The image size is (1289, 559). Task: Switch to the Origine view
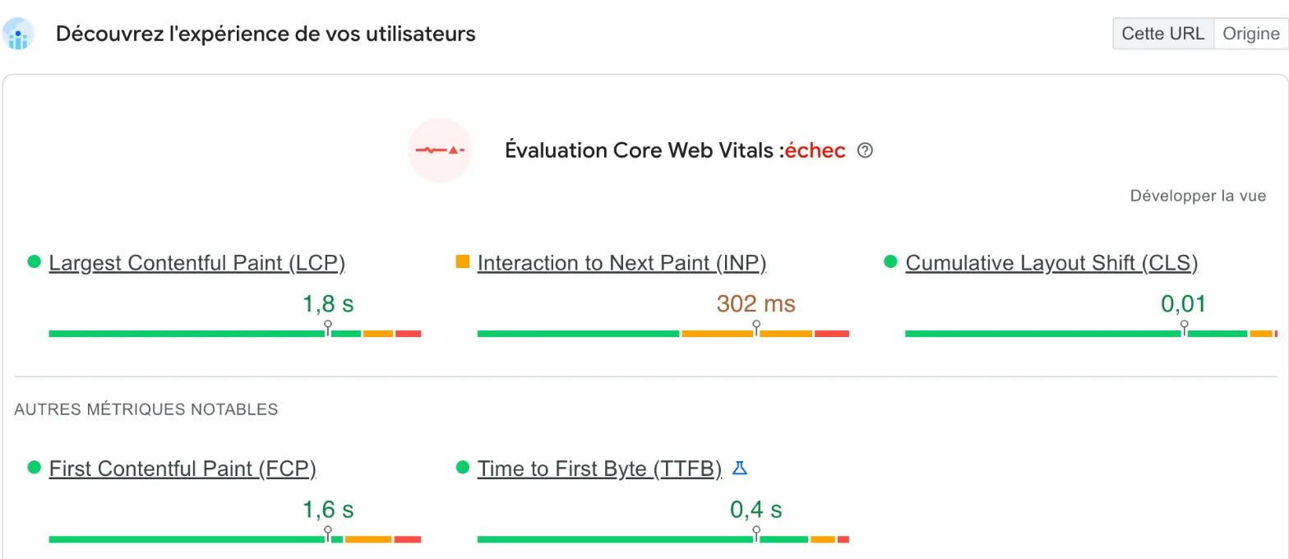(1250, 34)
